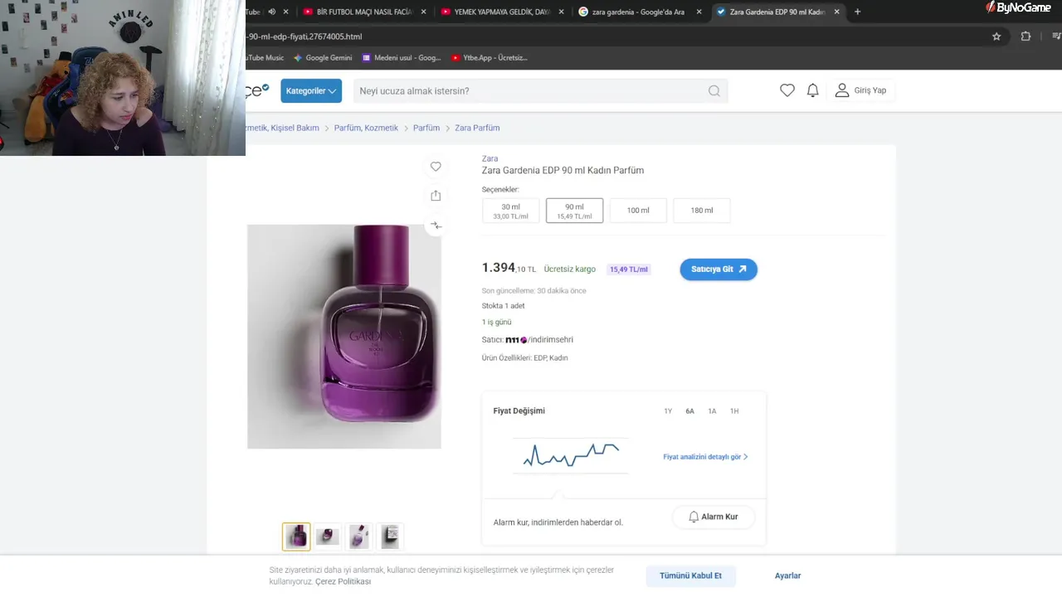Open the browser extensions puzzle icon
The image size is (1062, 597).
pyautogui.click(x=1025, y=36)
